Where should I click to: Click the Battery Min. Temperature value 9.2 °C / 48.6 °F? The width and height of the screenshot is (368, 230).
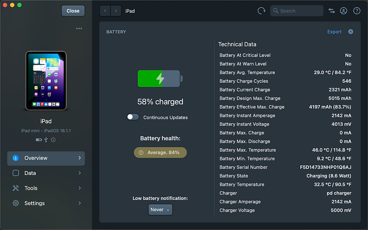pyautogui.click(x=334, y=159)
